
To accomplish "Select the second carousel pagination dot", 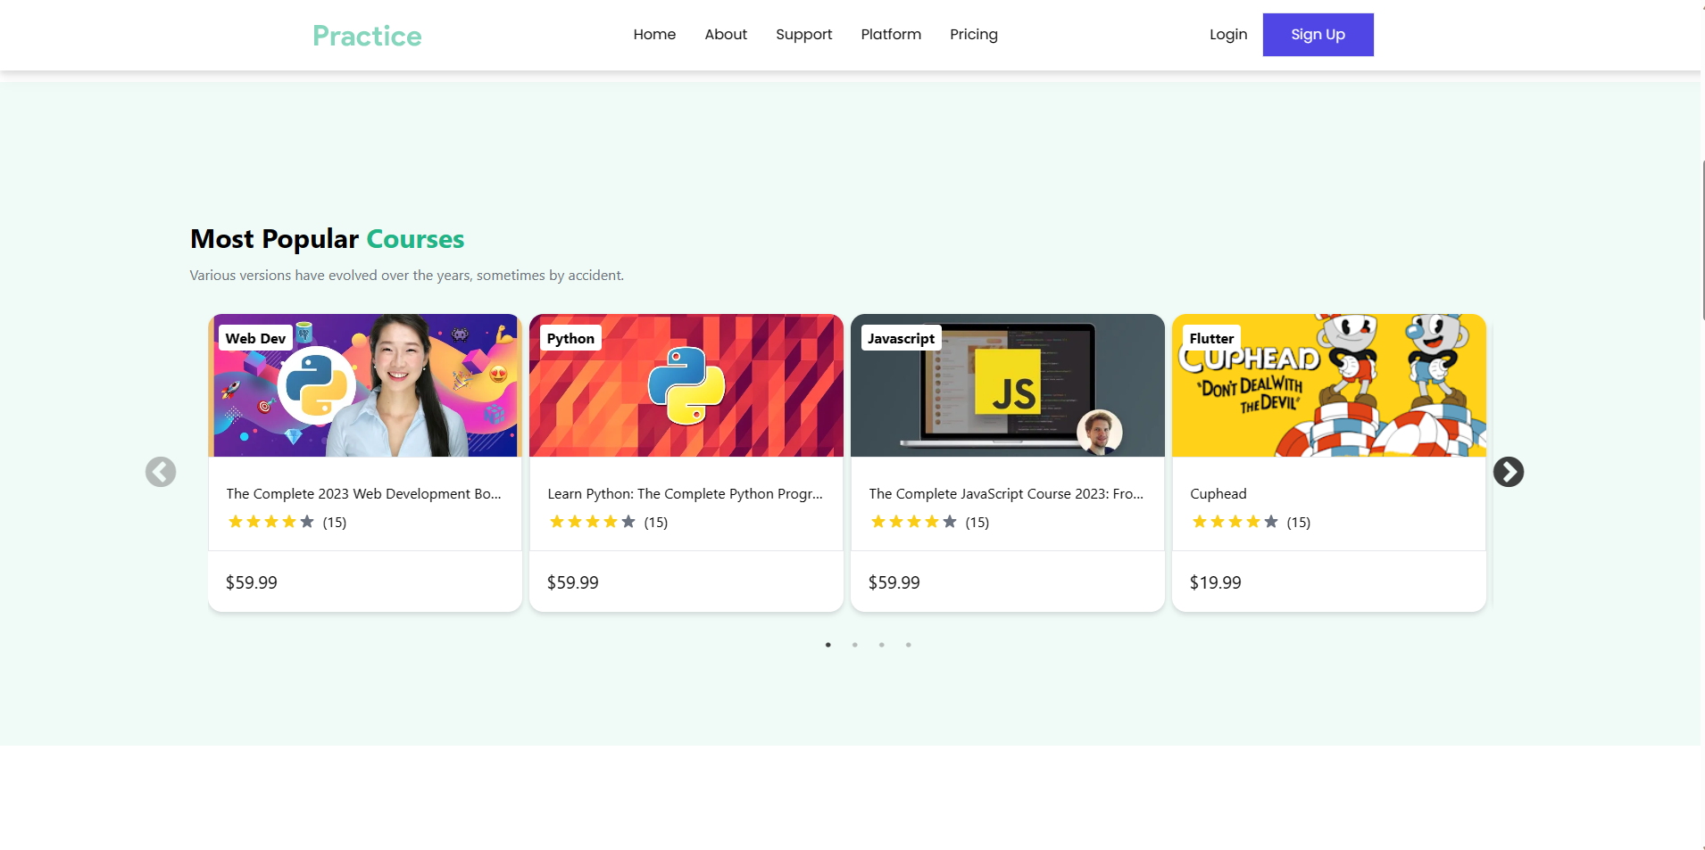I will click(x=854, y=644).
